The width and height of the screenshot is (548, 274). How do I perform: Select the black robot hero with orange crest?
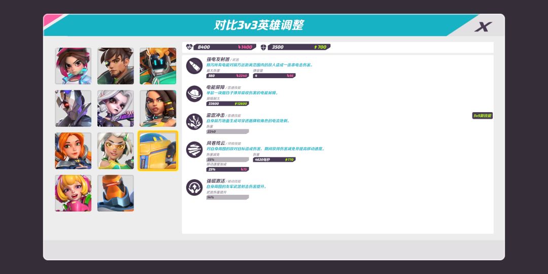point(158,66)
